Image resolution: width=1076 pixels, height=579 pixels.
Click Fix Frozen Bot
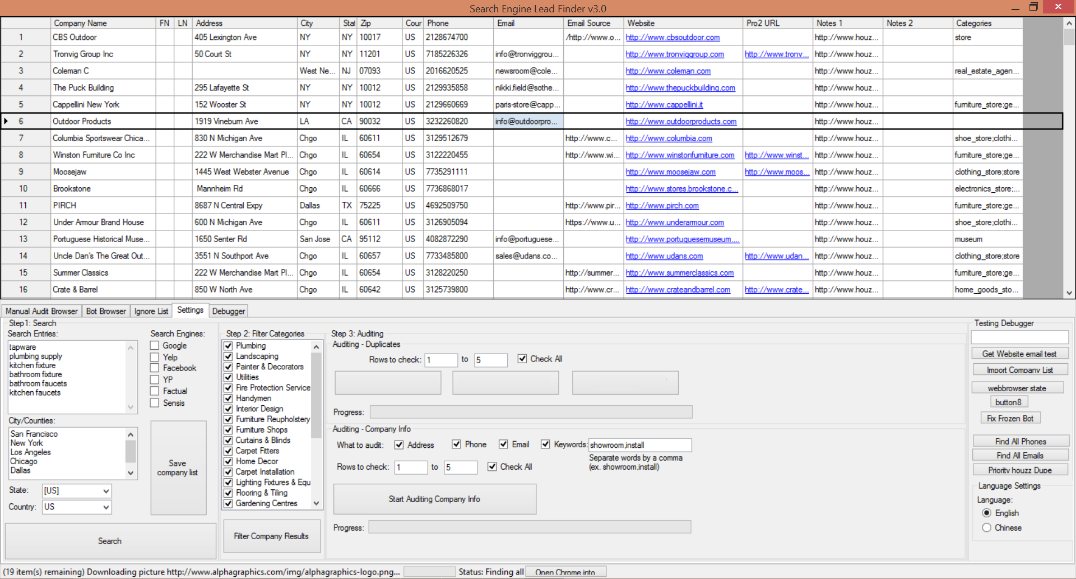(x=1010, y=418)
